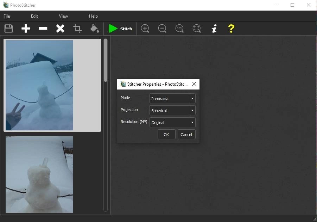
Task: Expand the Mode dropdown showing Panorama
Action: [172, 98]
